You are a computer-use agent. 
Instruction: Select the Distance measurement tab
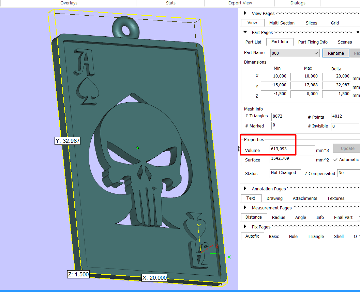[254, 217]
